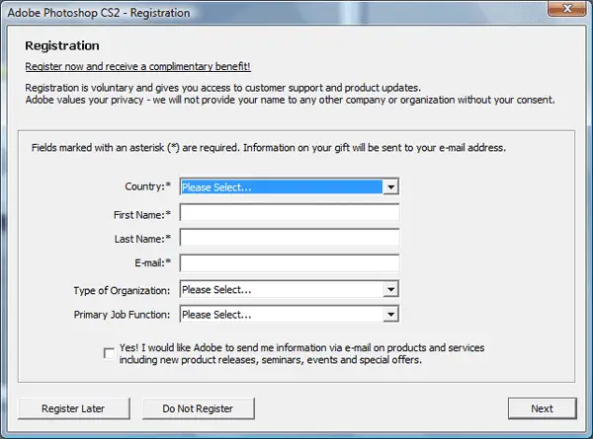593x439 pixels.
Task: Open the complimentary benefit registration link
Action: pyautogui.click(x=137, y=66)
